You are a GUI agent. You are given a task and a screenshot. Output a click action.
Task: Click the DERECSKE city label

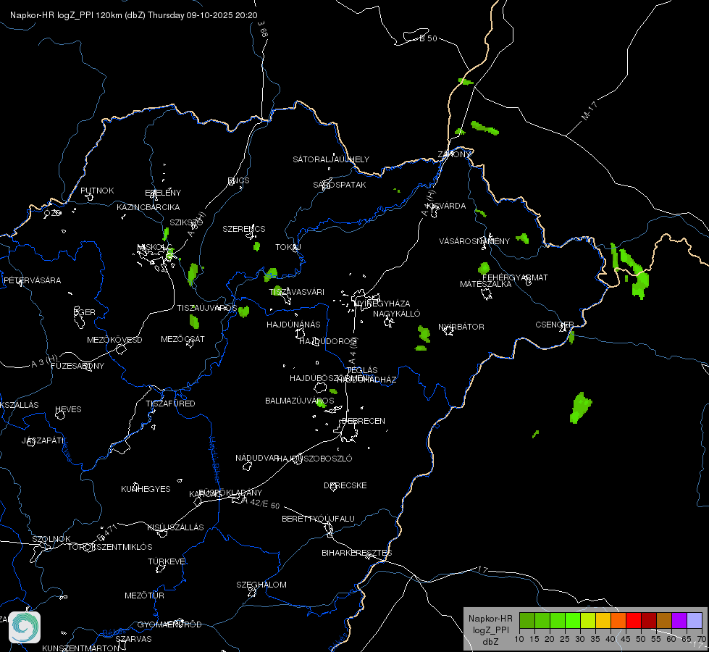click(x=345, y=485)
